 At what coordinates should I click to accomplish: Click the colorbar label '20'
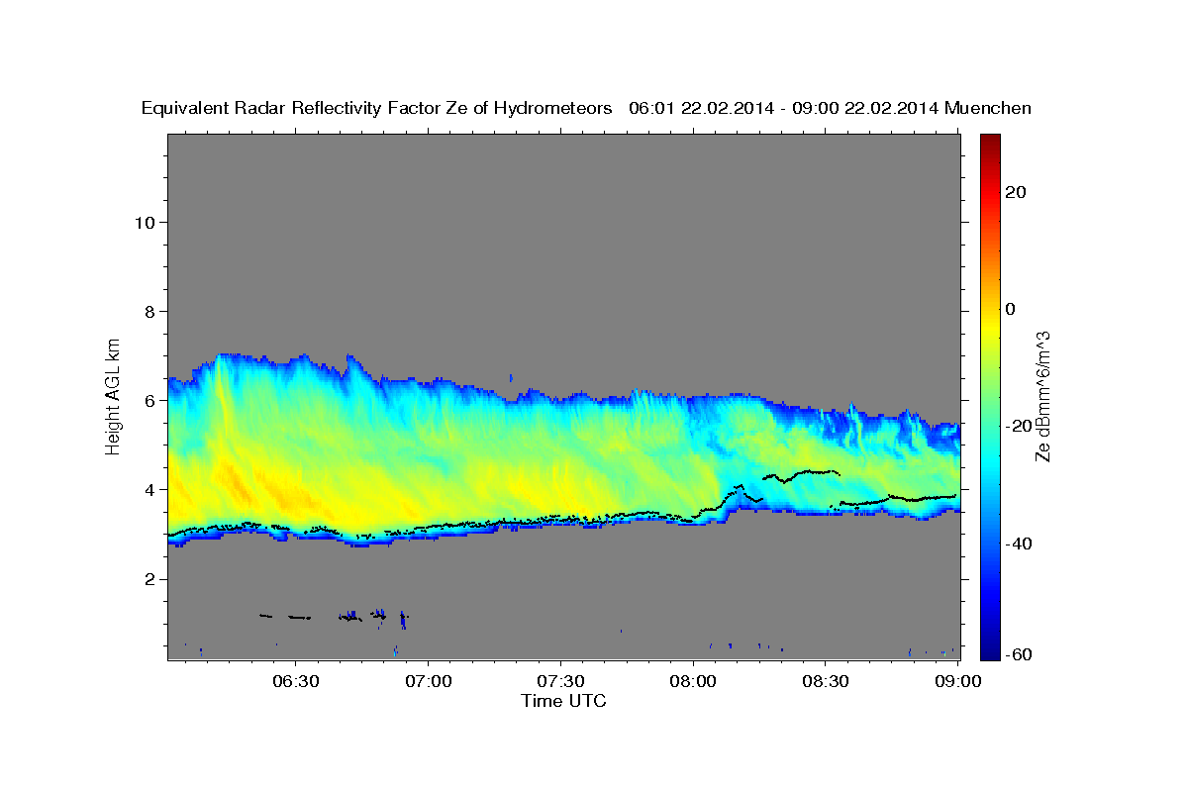tap(1016, 192)
